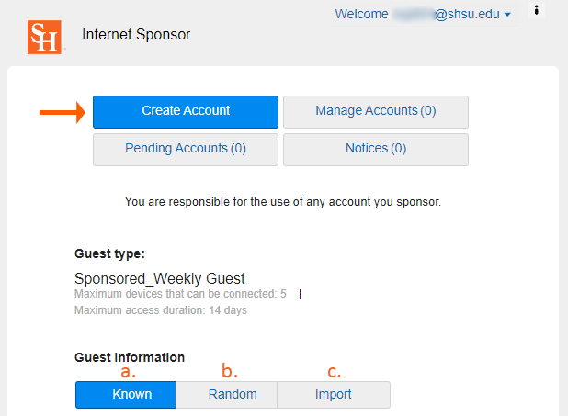Open the Notices (0) section
Viewport: 568px width, 416px height.
[x=375, y=149]
